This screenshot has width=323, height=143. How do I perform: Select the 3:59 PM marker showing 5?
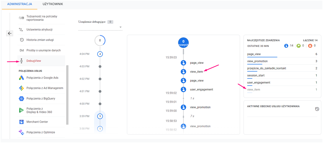click(x=100, y=116)
